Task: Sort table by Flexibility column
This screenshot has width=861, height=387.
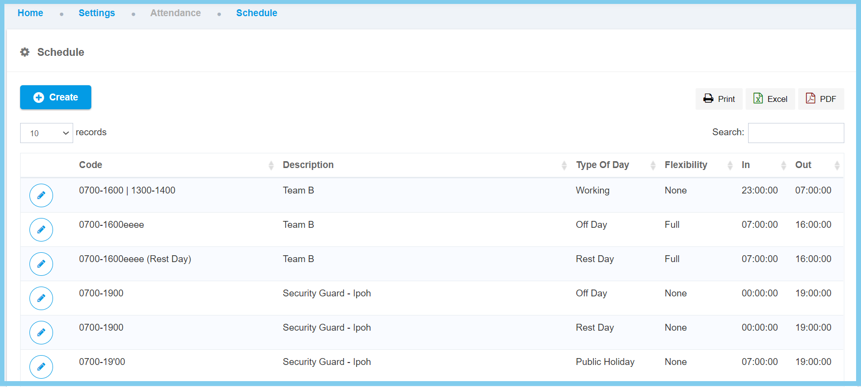Action: [686, 165]
